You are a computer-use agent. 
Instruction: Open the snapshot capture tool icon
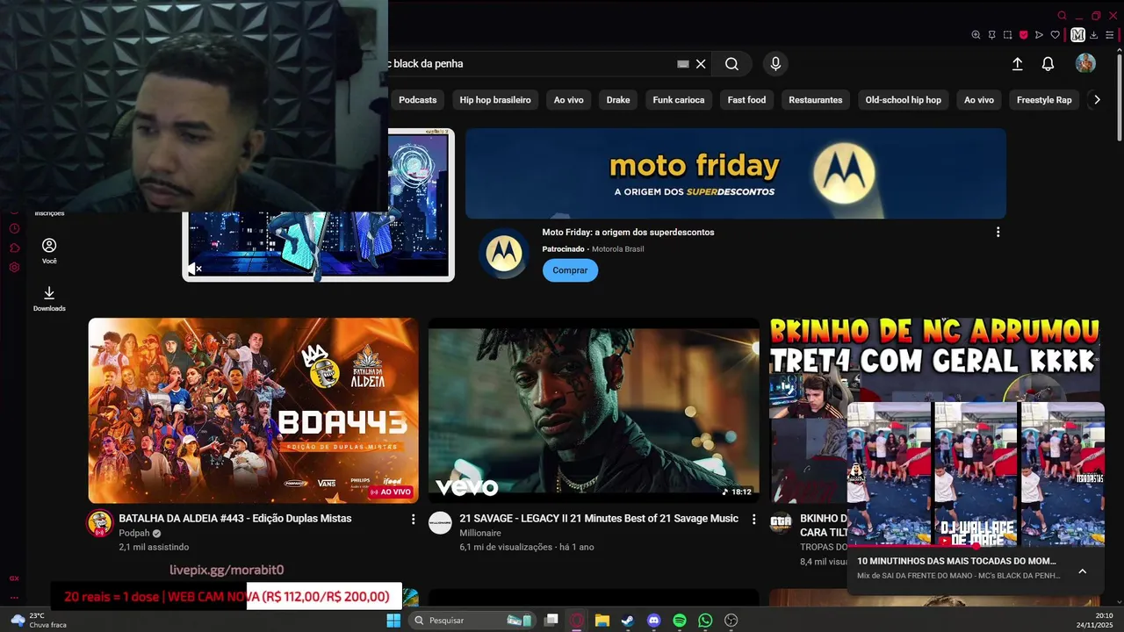[x=1008, y=35]
